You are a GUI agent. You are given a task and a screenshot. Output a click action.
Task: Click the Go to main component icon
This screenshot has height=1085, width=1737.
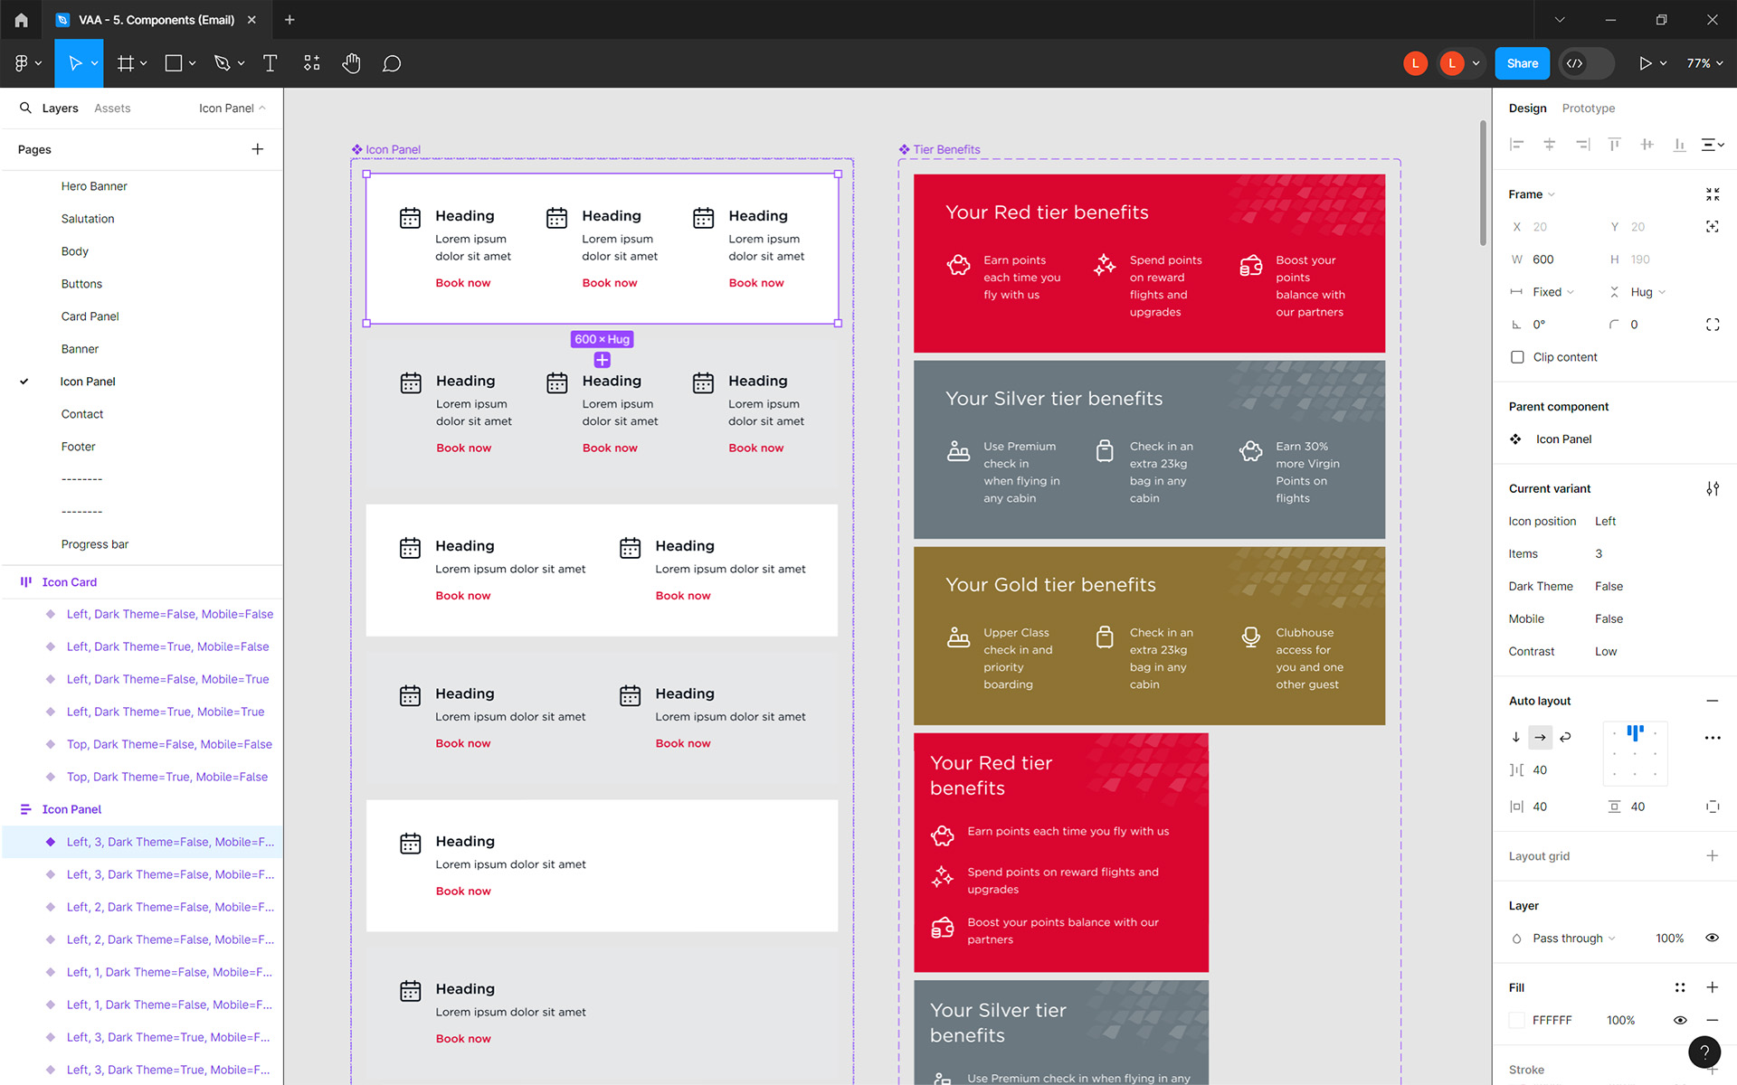pyautogui.click(x=1515, y=439)
